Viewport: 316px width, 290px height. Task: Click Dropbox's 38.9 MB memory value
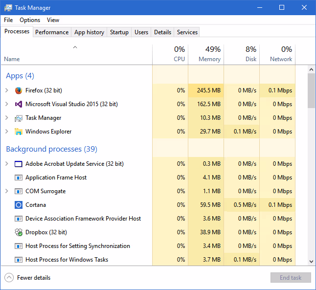[x=210, y=232]
